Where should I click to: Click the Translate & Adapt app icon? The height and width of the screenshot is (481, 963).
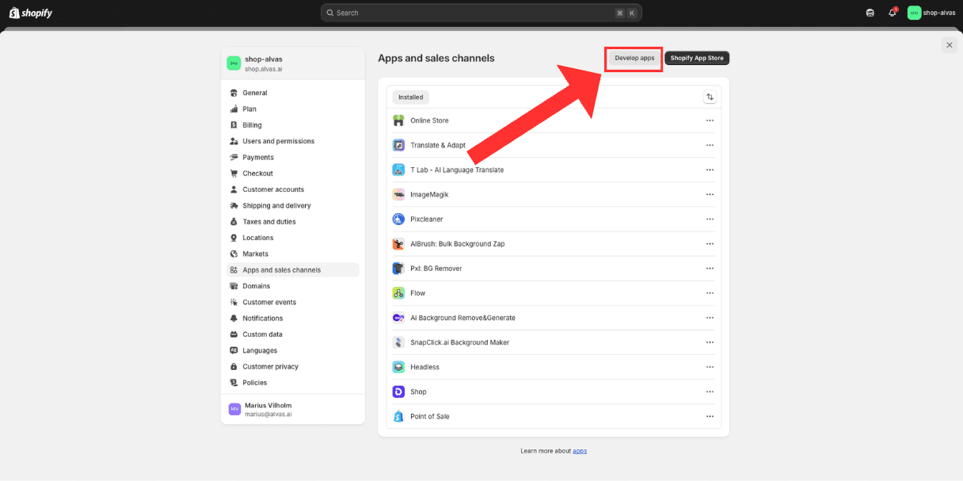[398, 145]
